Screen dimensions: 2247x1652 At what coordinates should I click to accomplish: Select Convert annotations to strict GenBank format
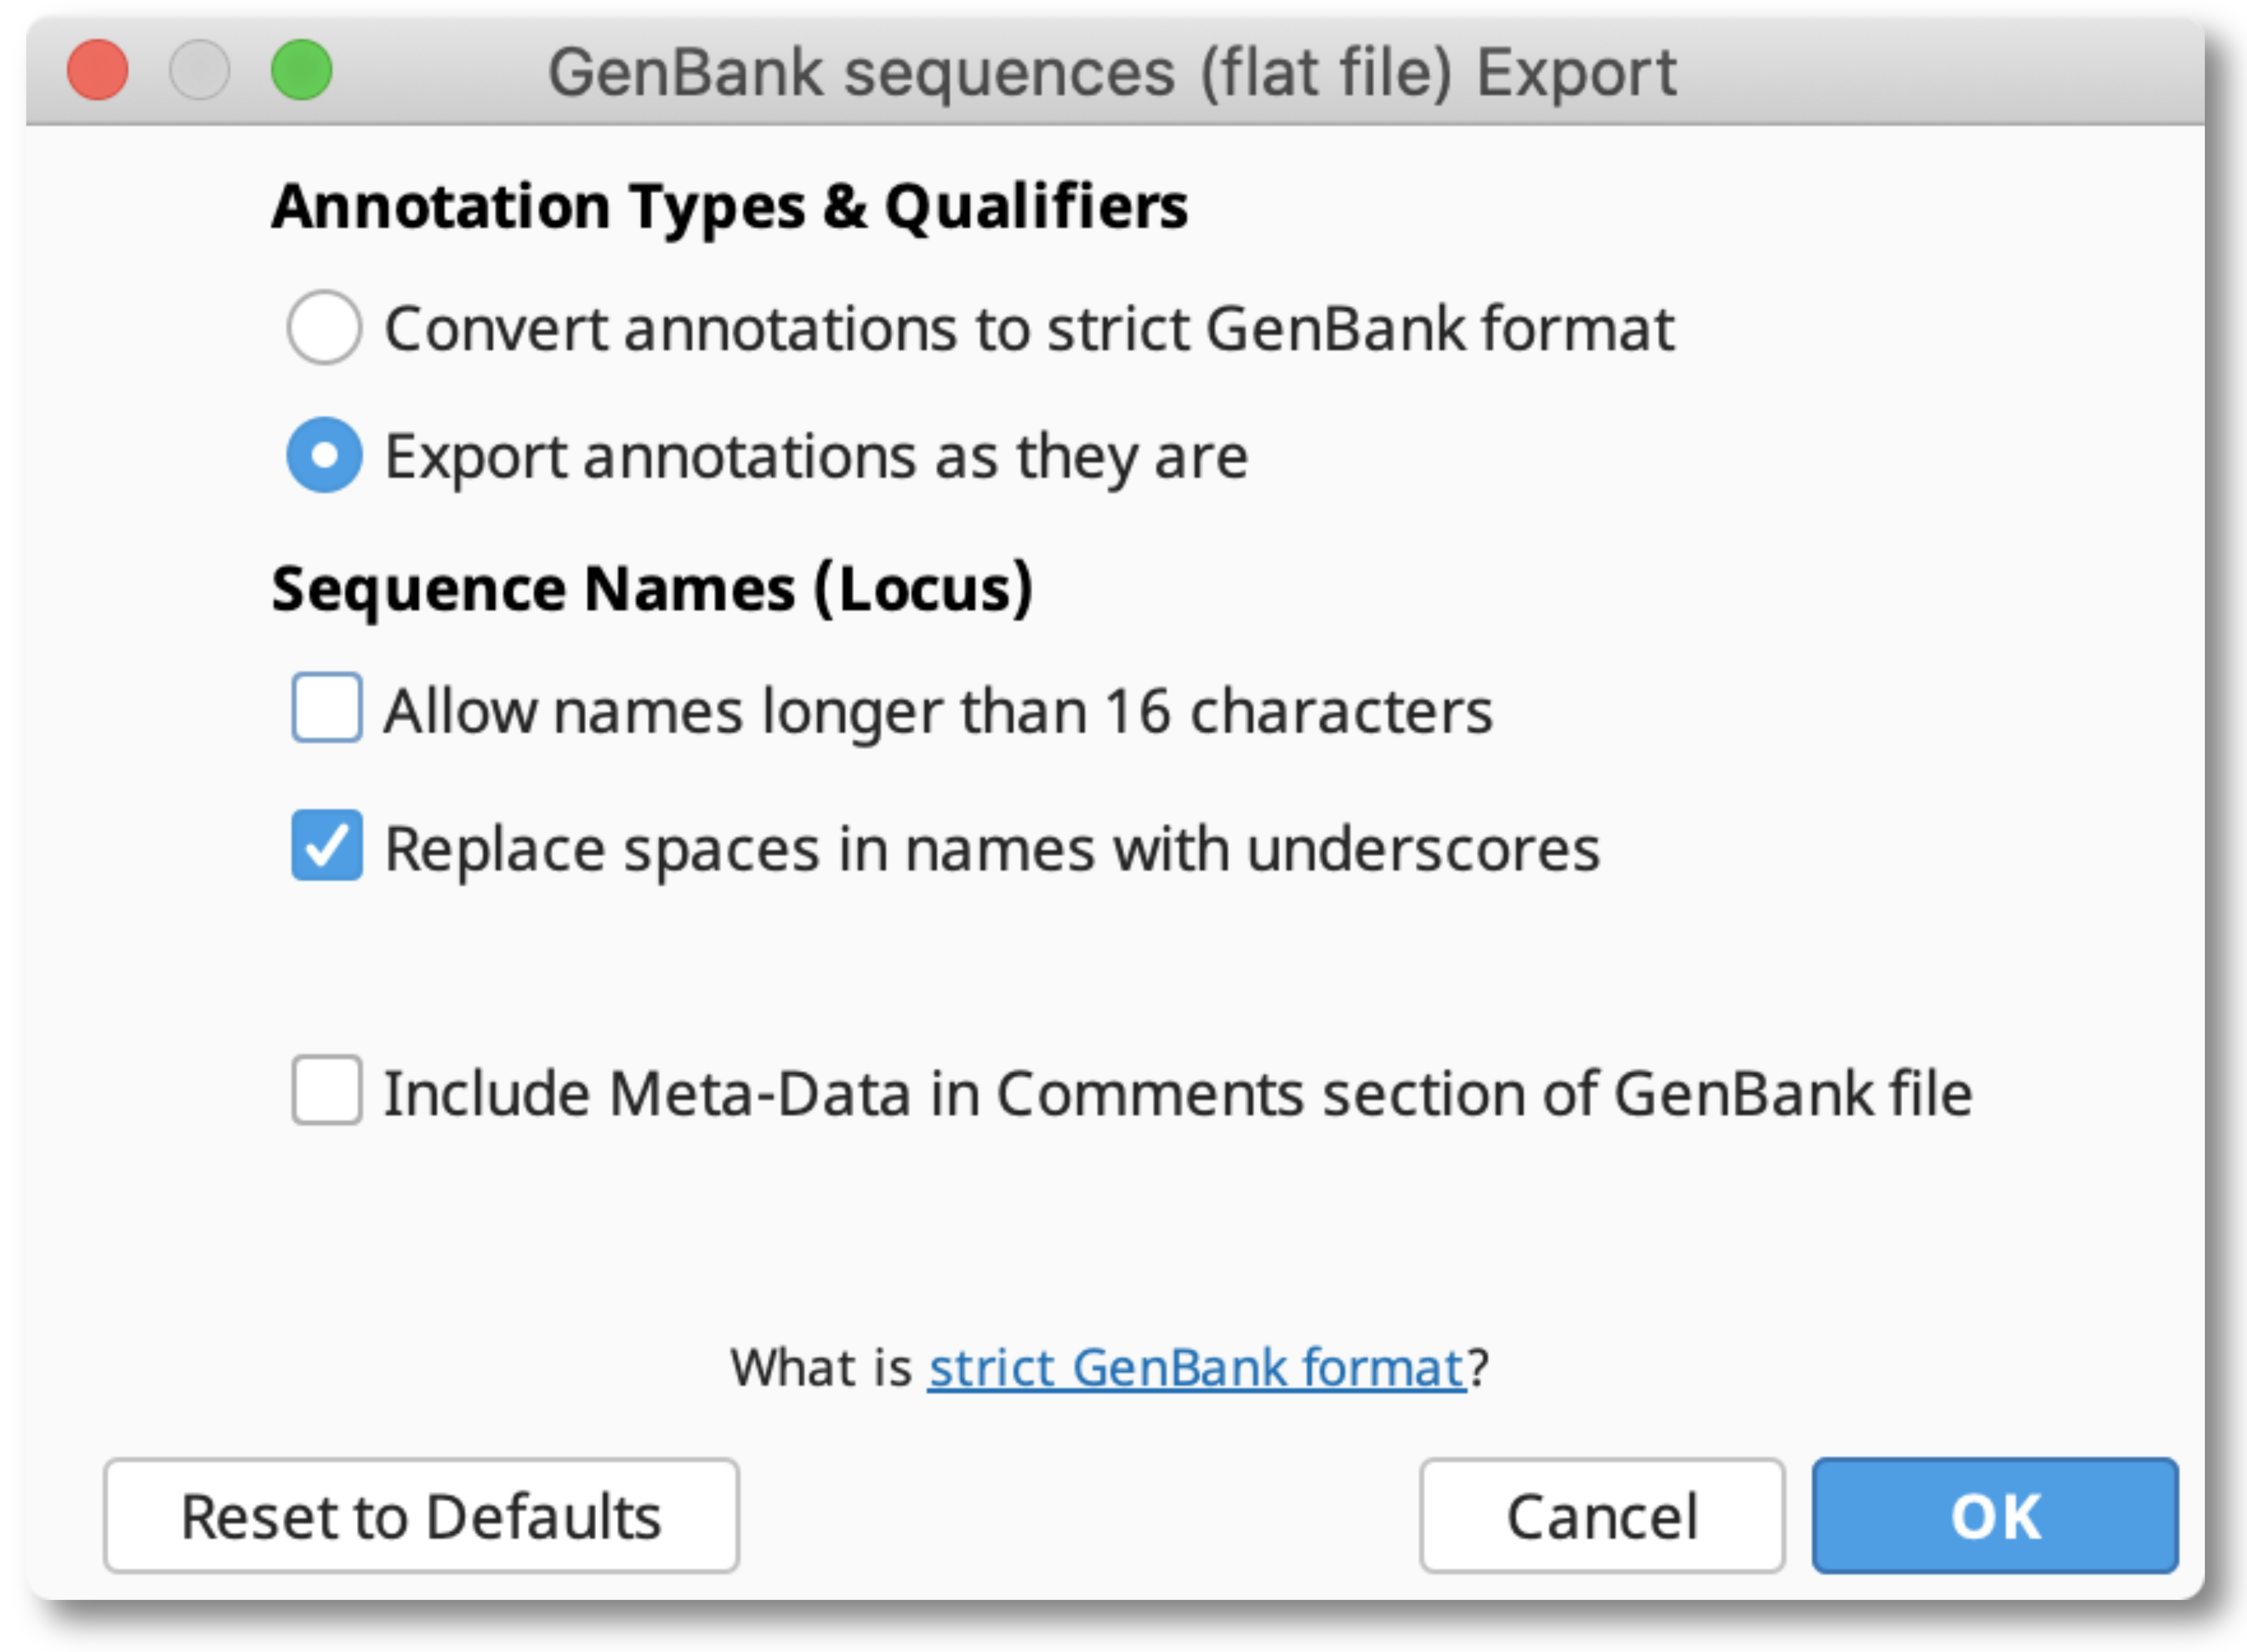pos(323,327)
